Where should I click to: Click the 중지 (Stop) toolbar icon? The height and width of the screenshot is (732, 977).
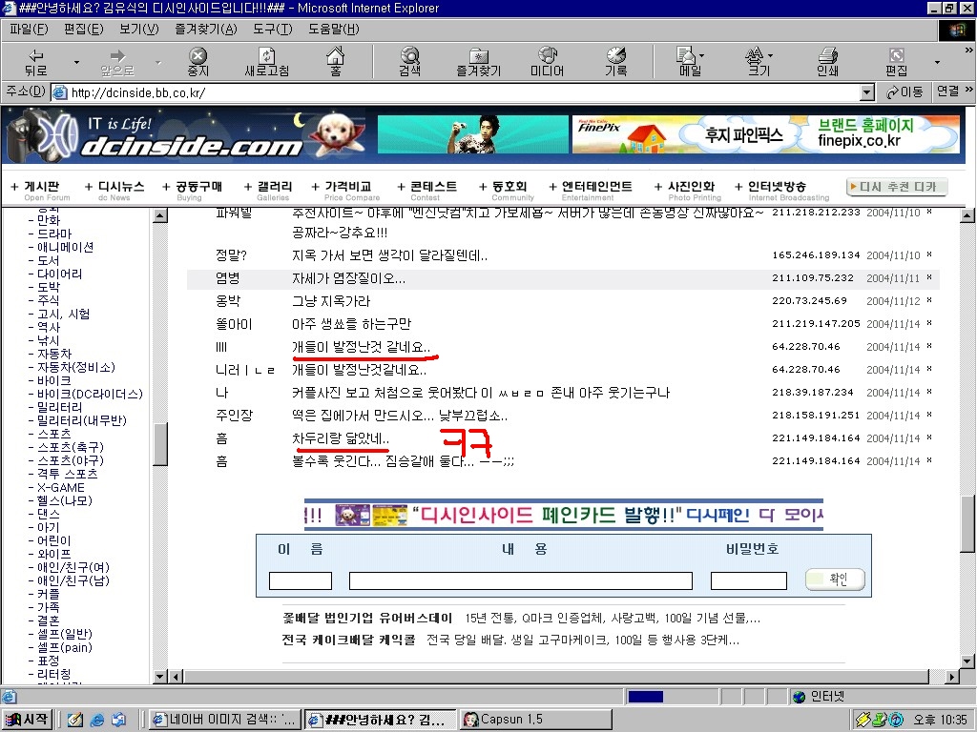pyautogui.click(x=198, y=62)
